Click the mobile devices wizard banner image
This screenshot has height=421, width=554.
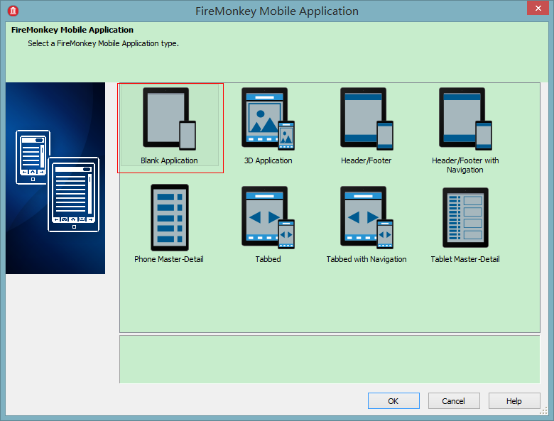pos(55,178)
